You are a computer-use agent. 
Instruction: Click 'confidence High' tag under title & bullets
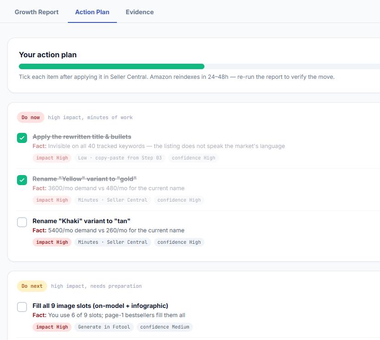coord(193,158)
